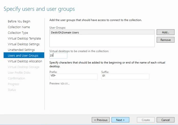Click into the Prefix text box
Image resolution: width=178 pixels, height=125 pixels.
(73, 76)
